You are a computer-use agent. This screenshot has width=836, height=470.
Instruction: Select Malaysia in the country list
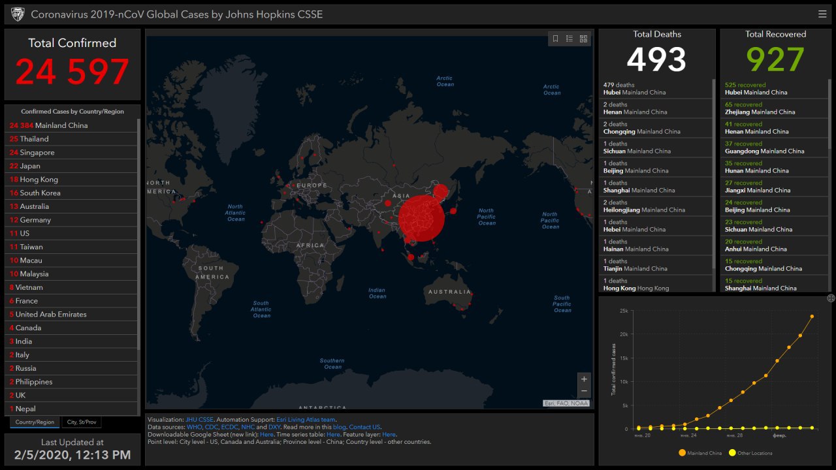[72, 274]
